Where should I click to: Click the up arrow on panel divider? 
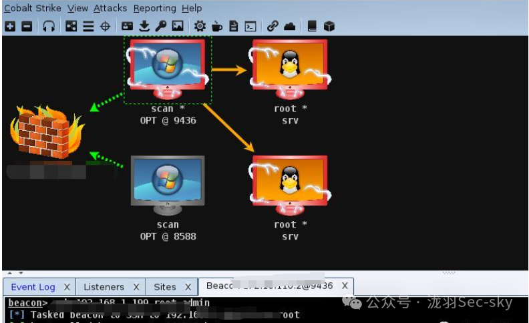(9, 273)
